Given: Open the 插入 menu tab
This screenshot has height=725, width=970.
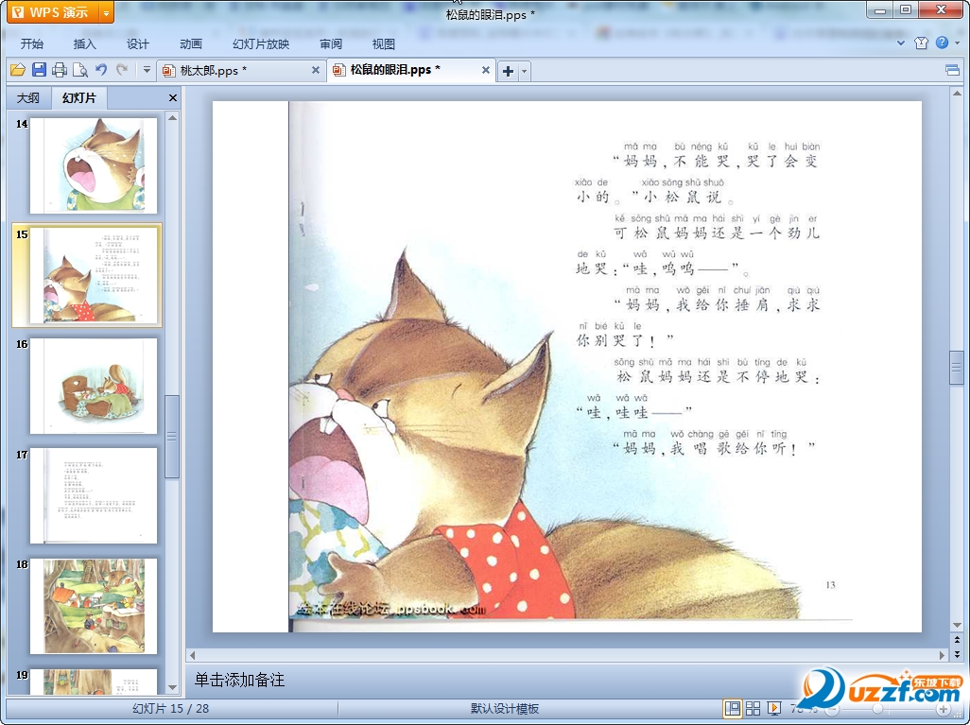Looking at the screenshot, I should coord(85,43).
